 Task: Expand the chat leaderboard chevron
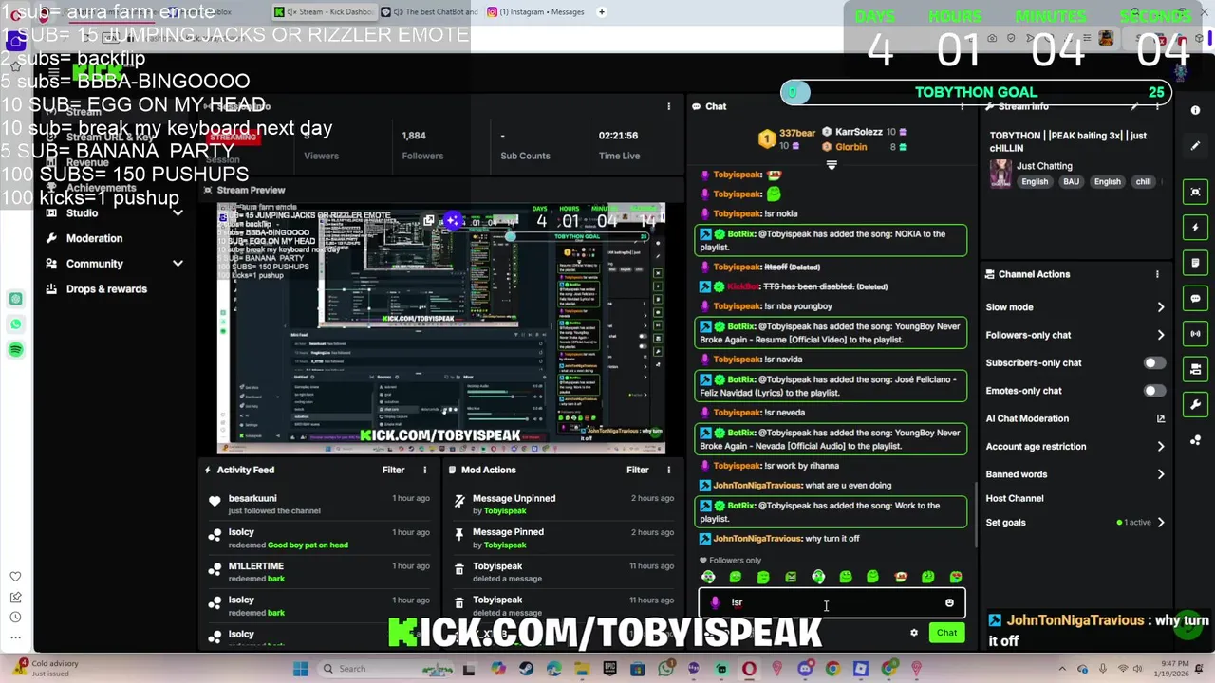click(x=832, y=165)
